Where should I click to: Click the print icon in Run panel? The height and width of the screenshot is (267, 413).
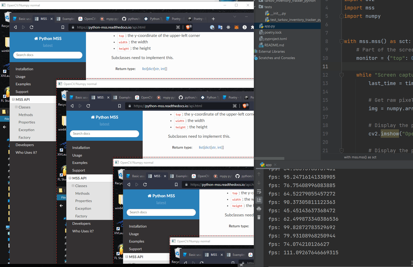(x=259, y=209)
